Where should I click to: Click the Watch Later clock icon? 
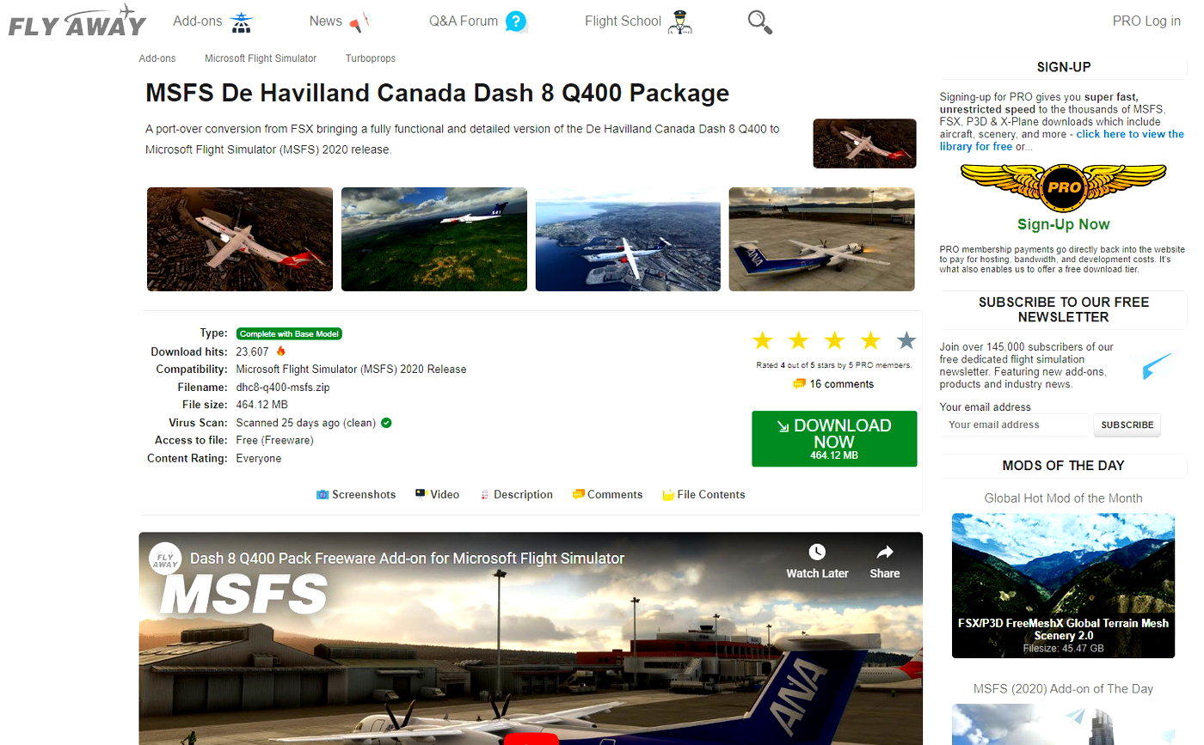817,552
